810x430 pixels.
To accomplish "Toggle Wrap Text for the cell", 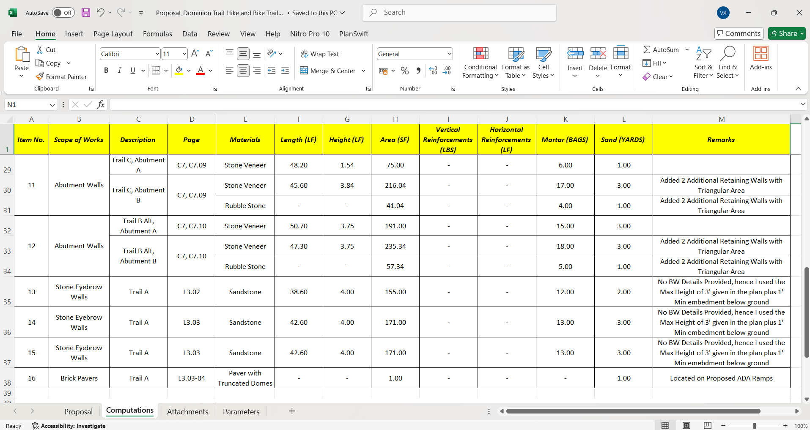I will (320, 54).
